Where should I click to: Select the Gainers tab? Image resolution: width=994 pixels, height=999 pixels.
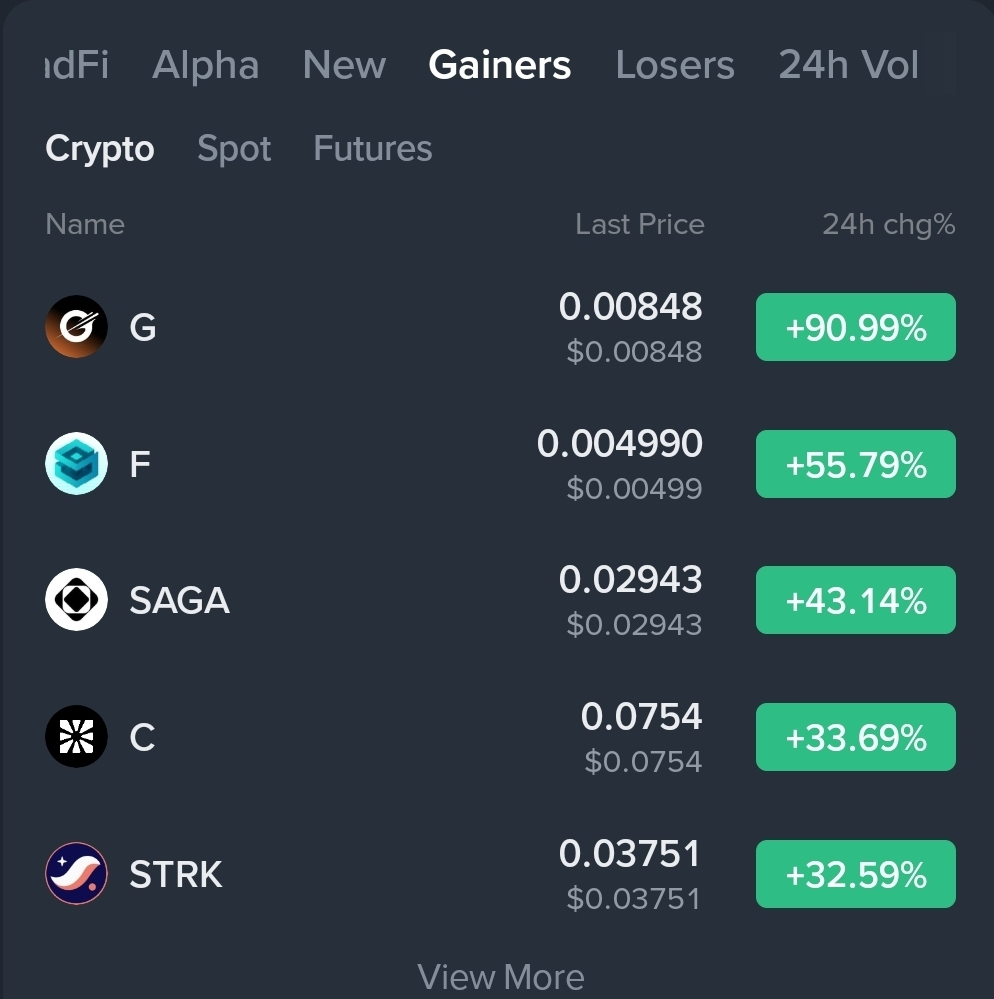(499, 65)
